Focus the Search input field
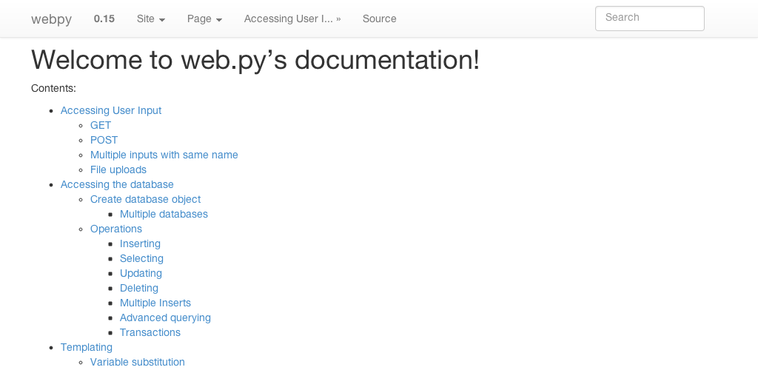Viewport: 758px width, 370px height. [649, 18]
